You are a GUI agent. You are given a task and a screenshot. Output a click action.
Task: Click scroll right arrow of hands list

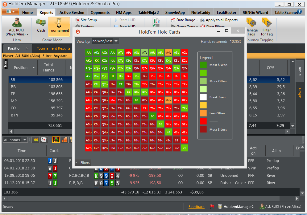pyautogui.click(x=297, y=199)
